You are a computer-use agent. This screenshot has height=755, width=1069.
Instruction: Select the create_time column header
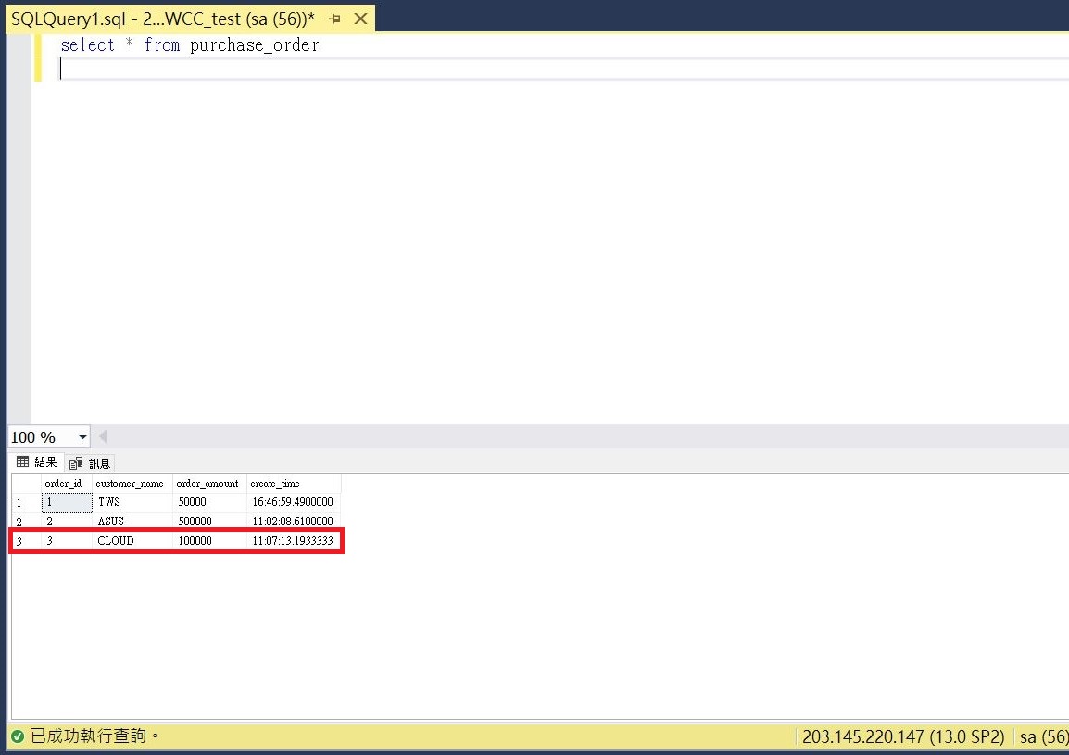[293, 484]
